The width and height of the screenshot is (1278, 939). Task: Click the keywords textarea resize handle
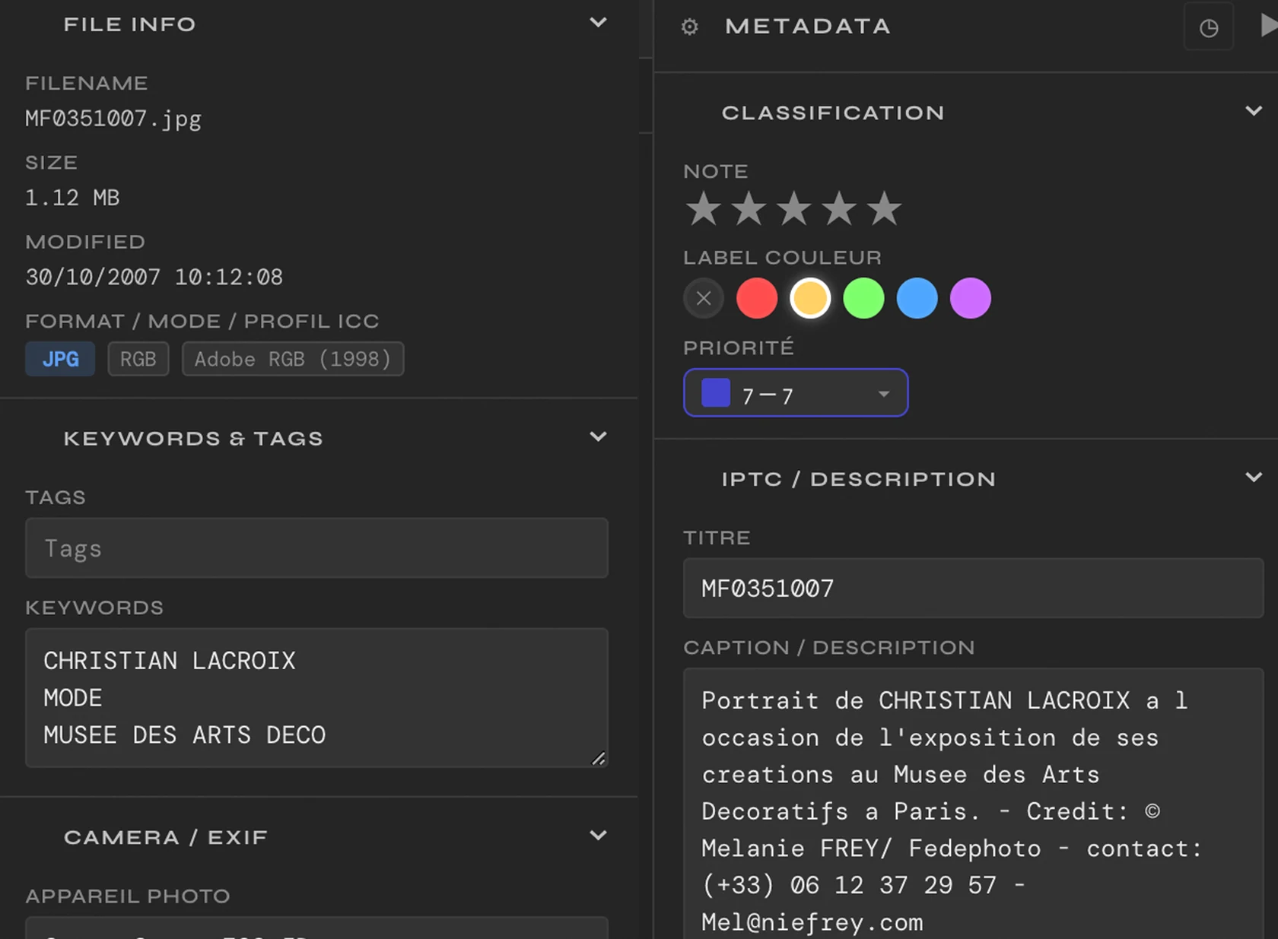coord(599,758)
